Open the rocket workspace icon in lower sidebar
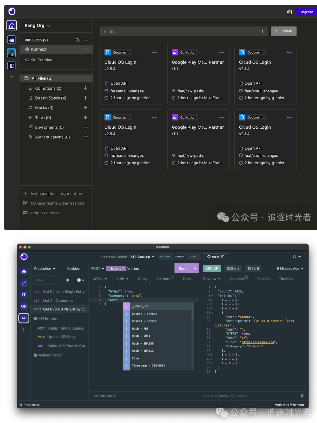The height and width of the screenshot is (423, 317). pos(24,283)
